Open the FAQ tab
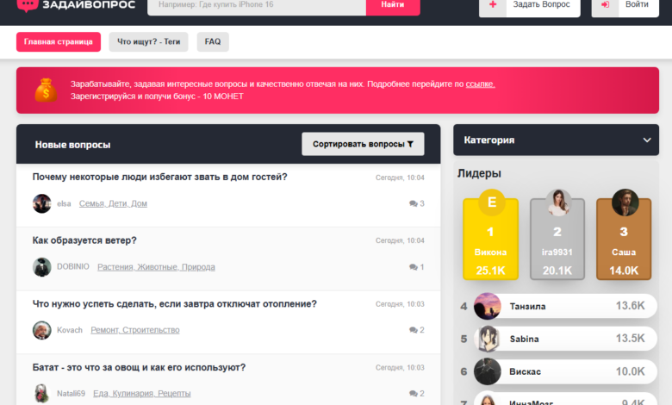This screenshot has width=672, height=405. pyautogui.click(x=213, y=41)
